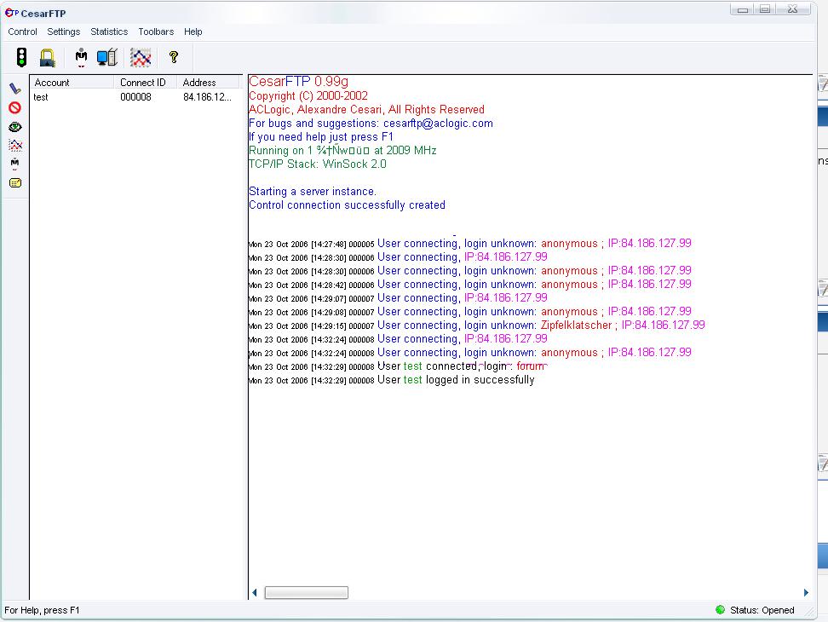Open the statistics graph toolbar icon
Image resolution: width=828 pixels, height=622 pixels.
pyautogui.click(x=141, y=58)
